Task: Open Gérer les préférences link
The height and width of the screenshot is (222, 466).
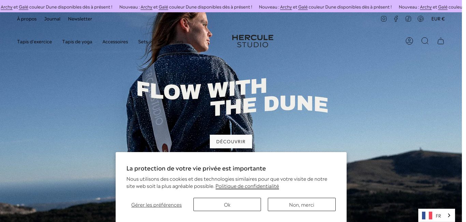Action: pyautogui.click(x=157, y=205)
